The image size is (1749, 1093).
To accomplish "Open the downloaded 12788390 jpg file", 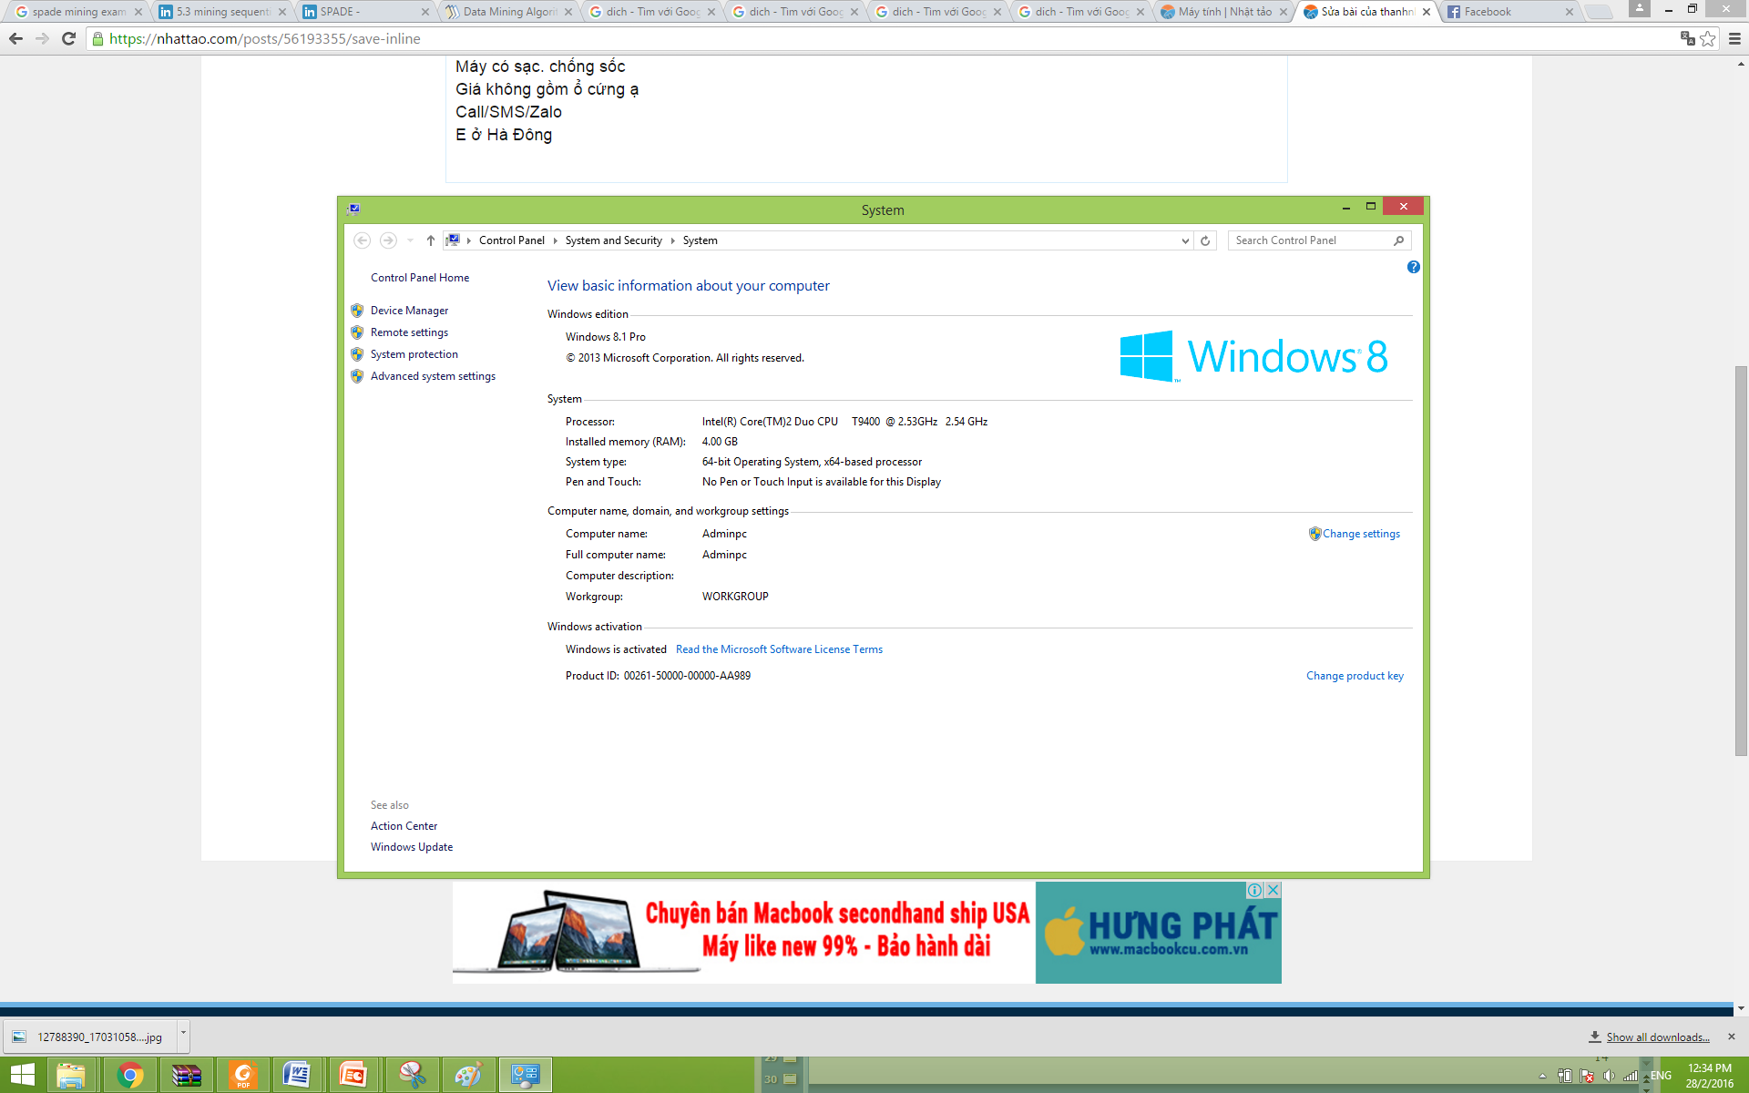I will coord(89,1037).
